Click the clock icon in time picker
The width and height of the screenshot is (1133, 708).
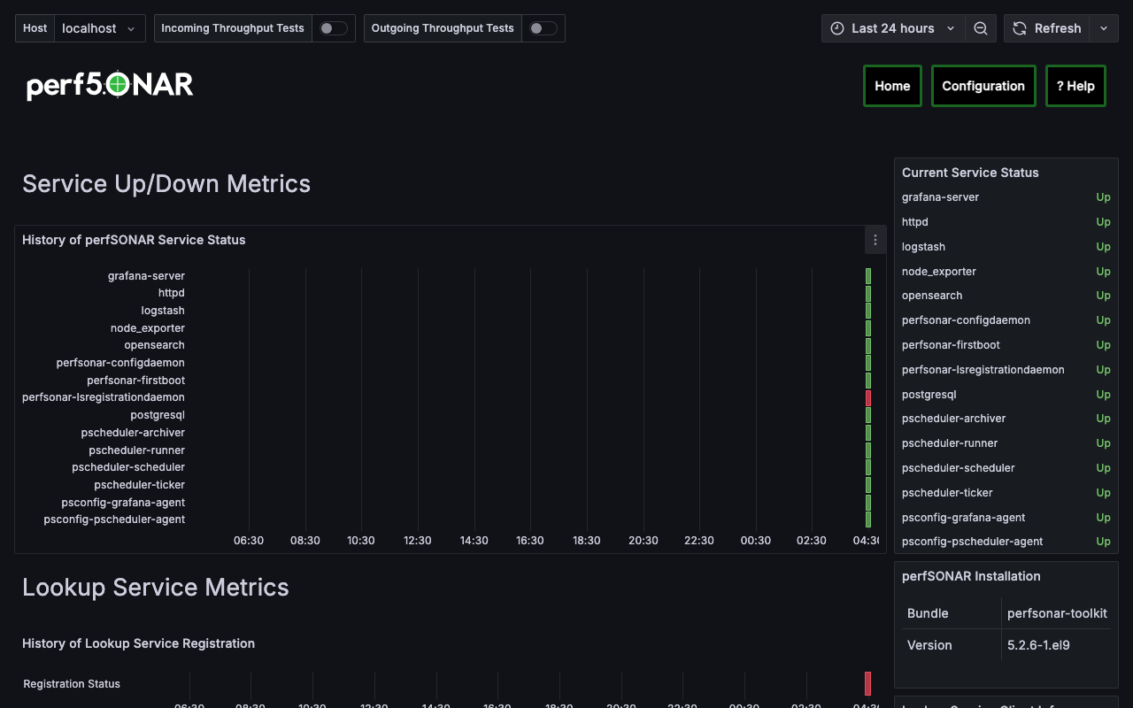click(837, 28)
